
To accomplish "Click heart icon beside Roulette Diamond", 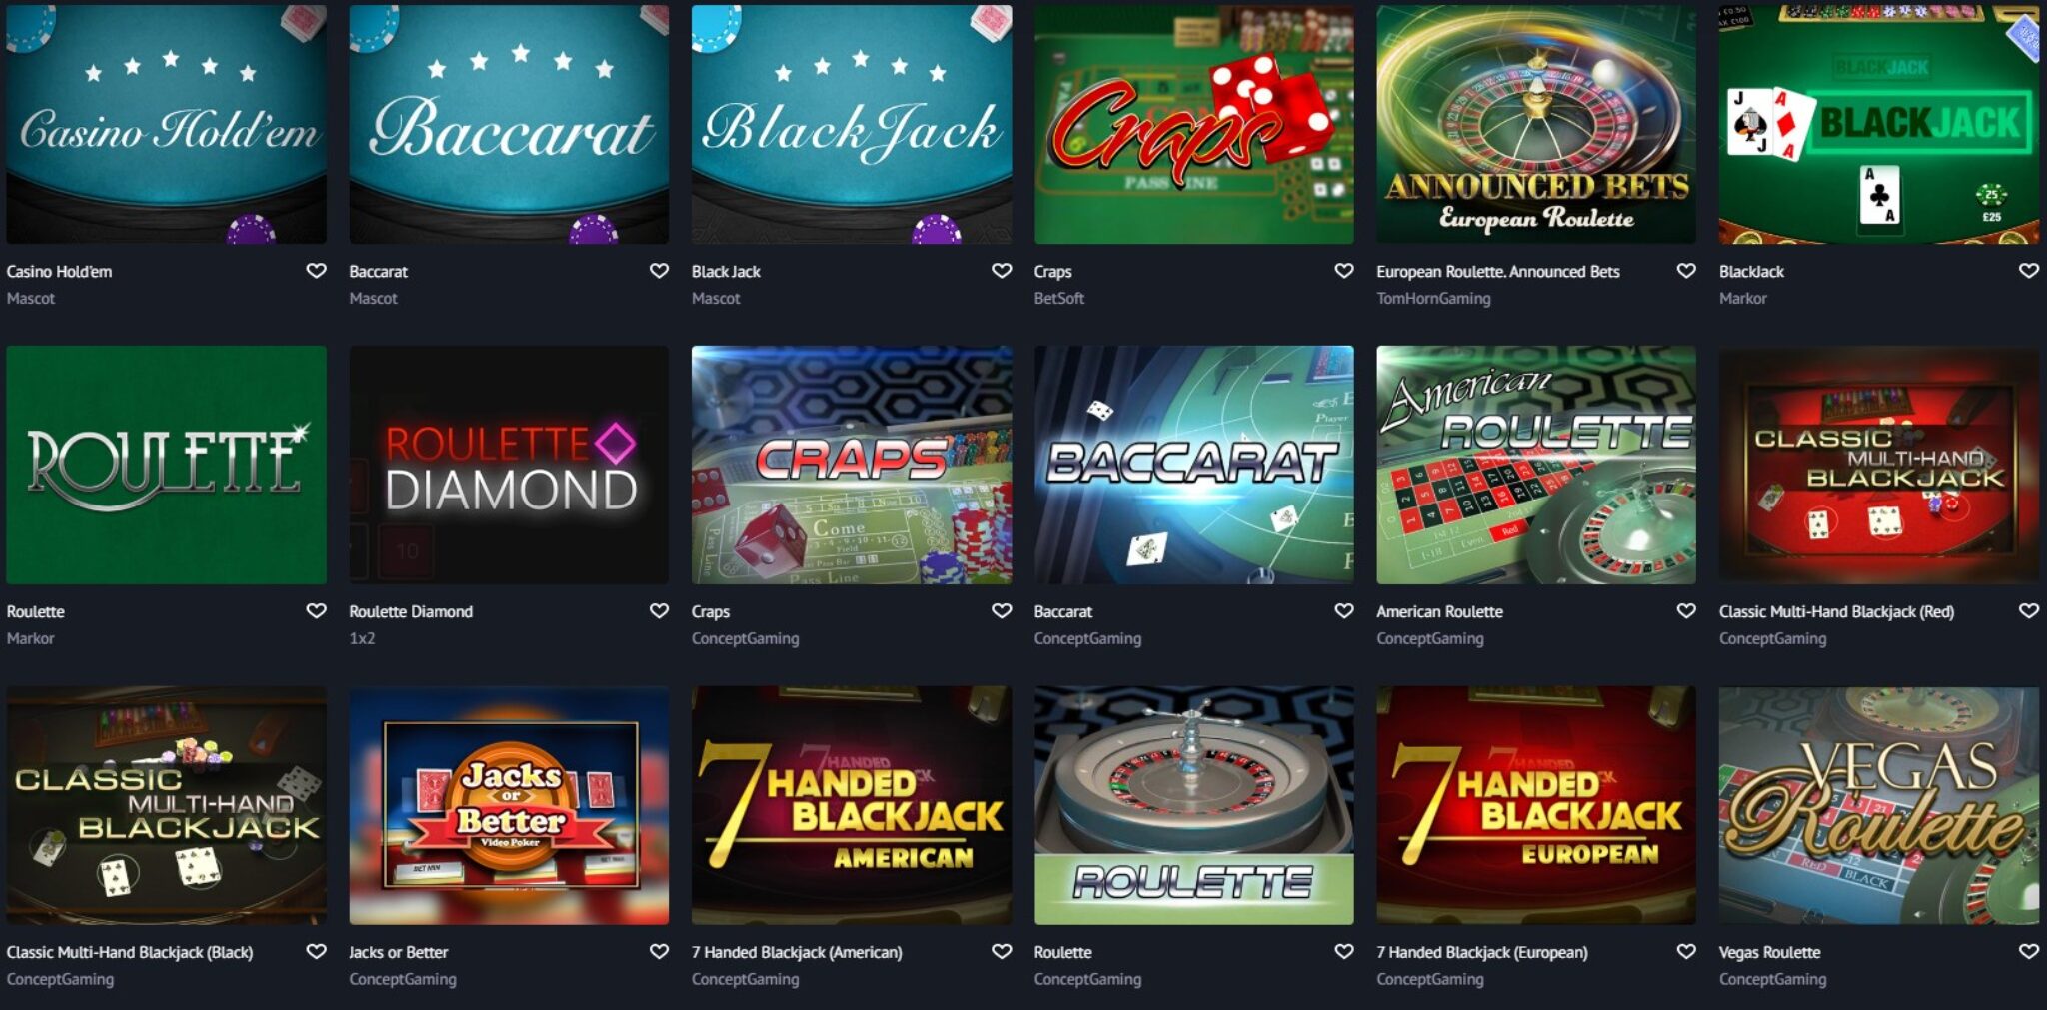I will [x=659, y=611].
